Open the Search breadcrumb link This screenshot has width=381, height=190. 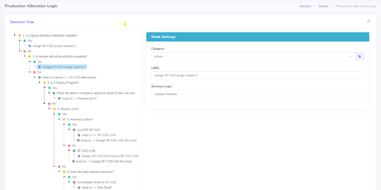pos(323,6)
